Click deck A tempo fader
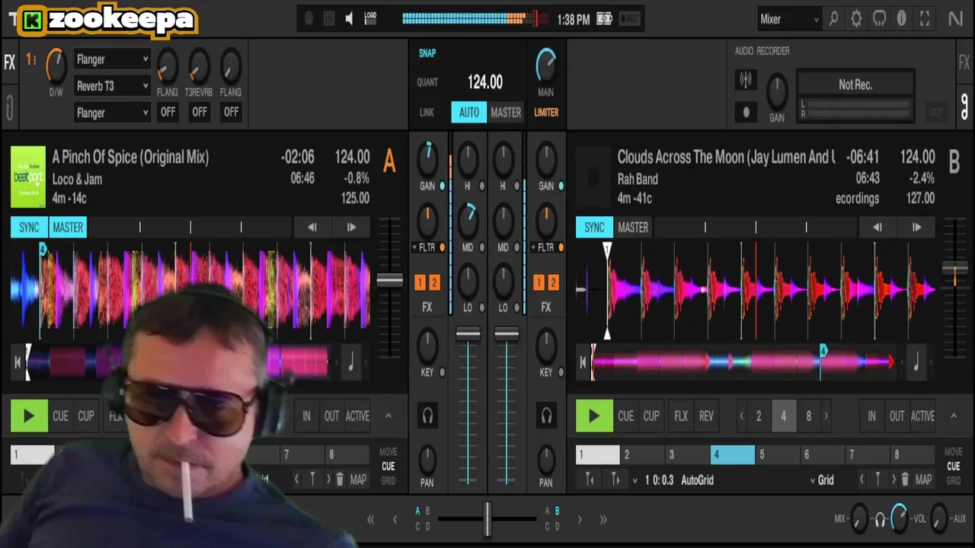Viewport: 975px width, 548px height. point(390,281)
